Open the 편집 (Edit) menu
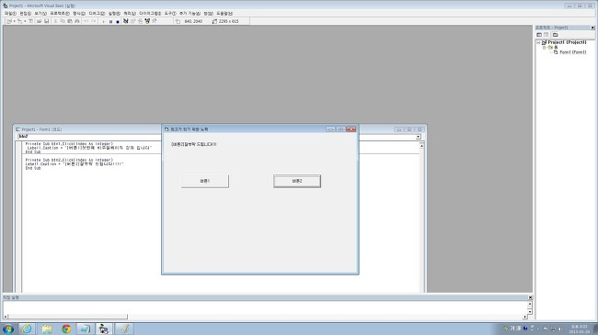 tap(25, 14)
